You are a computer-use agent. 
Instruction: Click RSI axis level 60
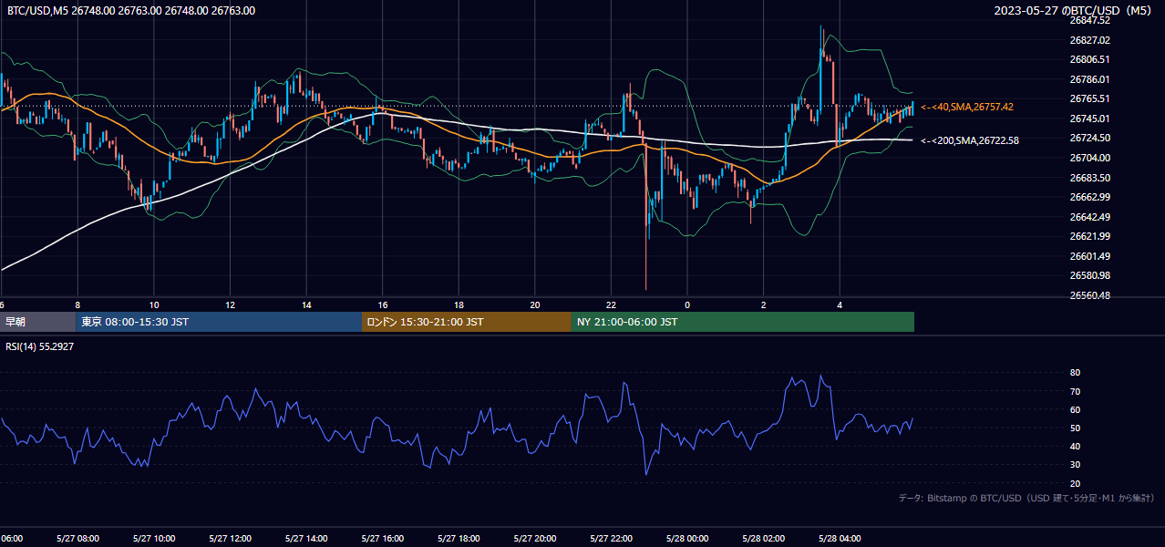(1076, 409)
